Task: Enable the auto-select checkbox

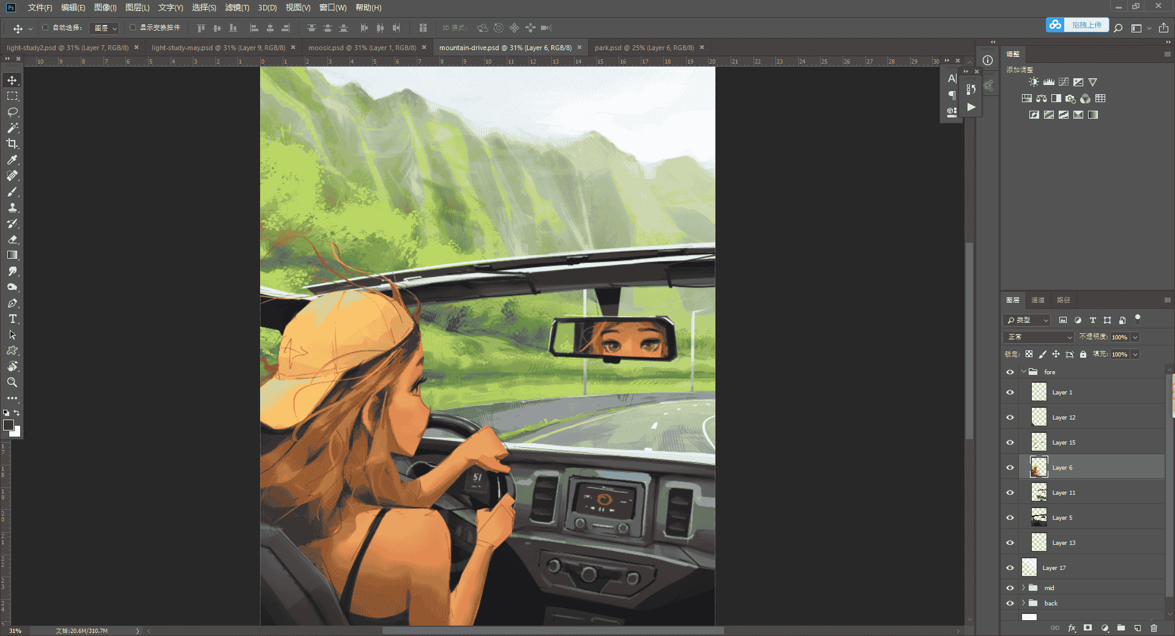Action: point(45,28)
